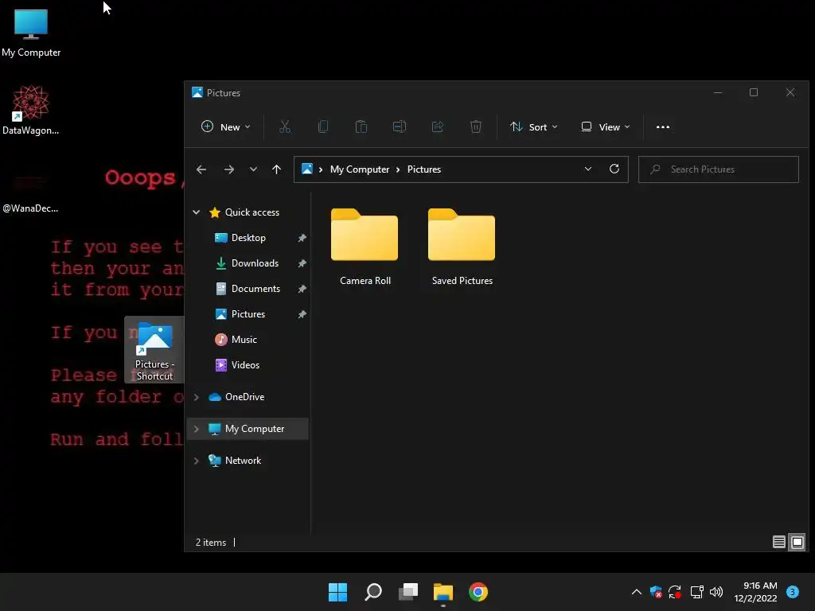Select My Computer desktop icon

31,33
